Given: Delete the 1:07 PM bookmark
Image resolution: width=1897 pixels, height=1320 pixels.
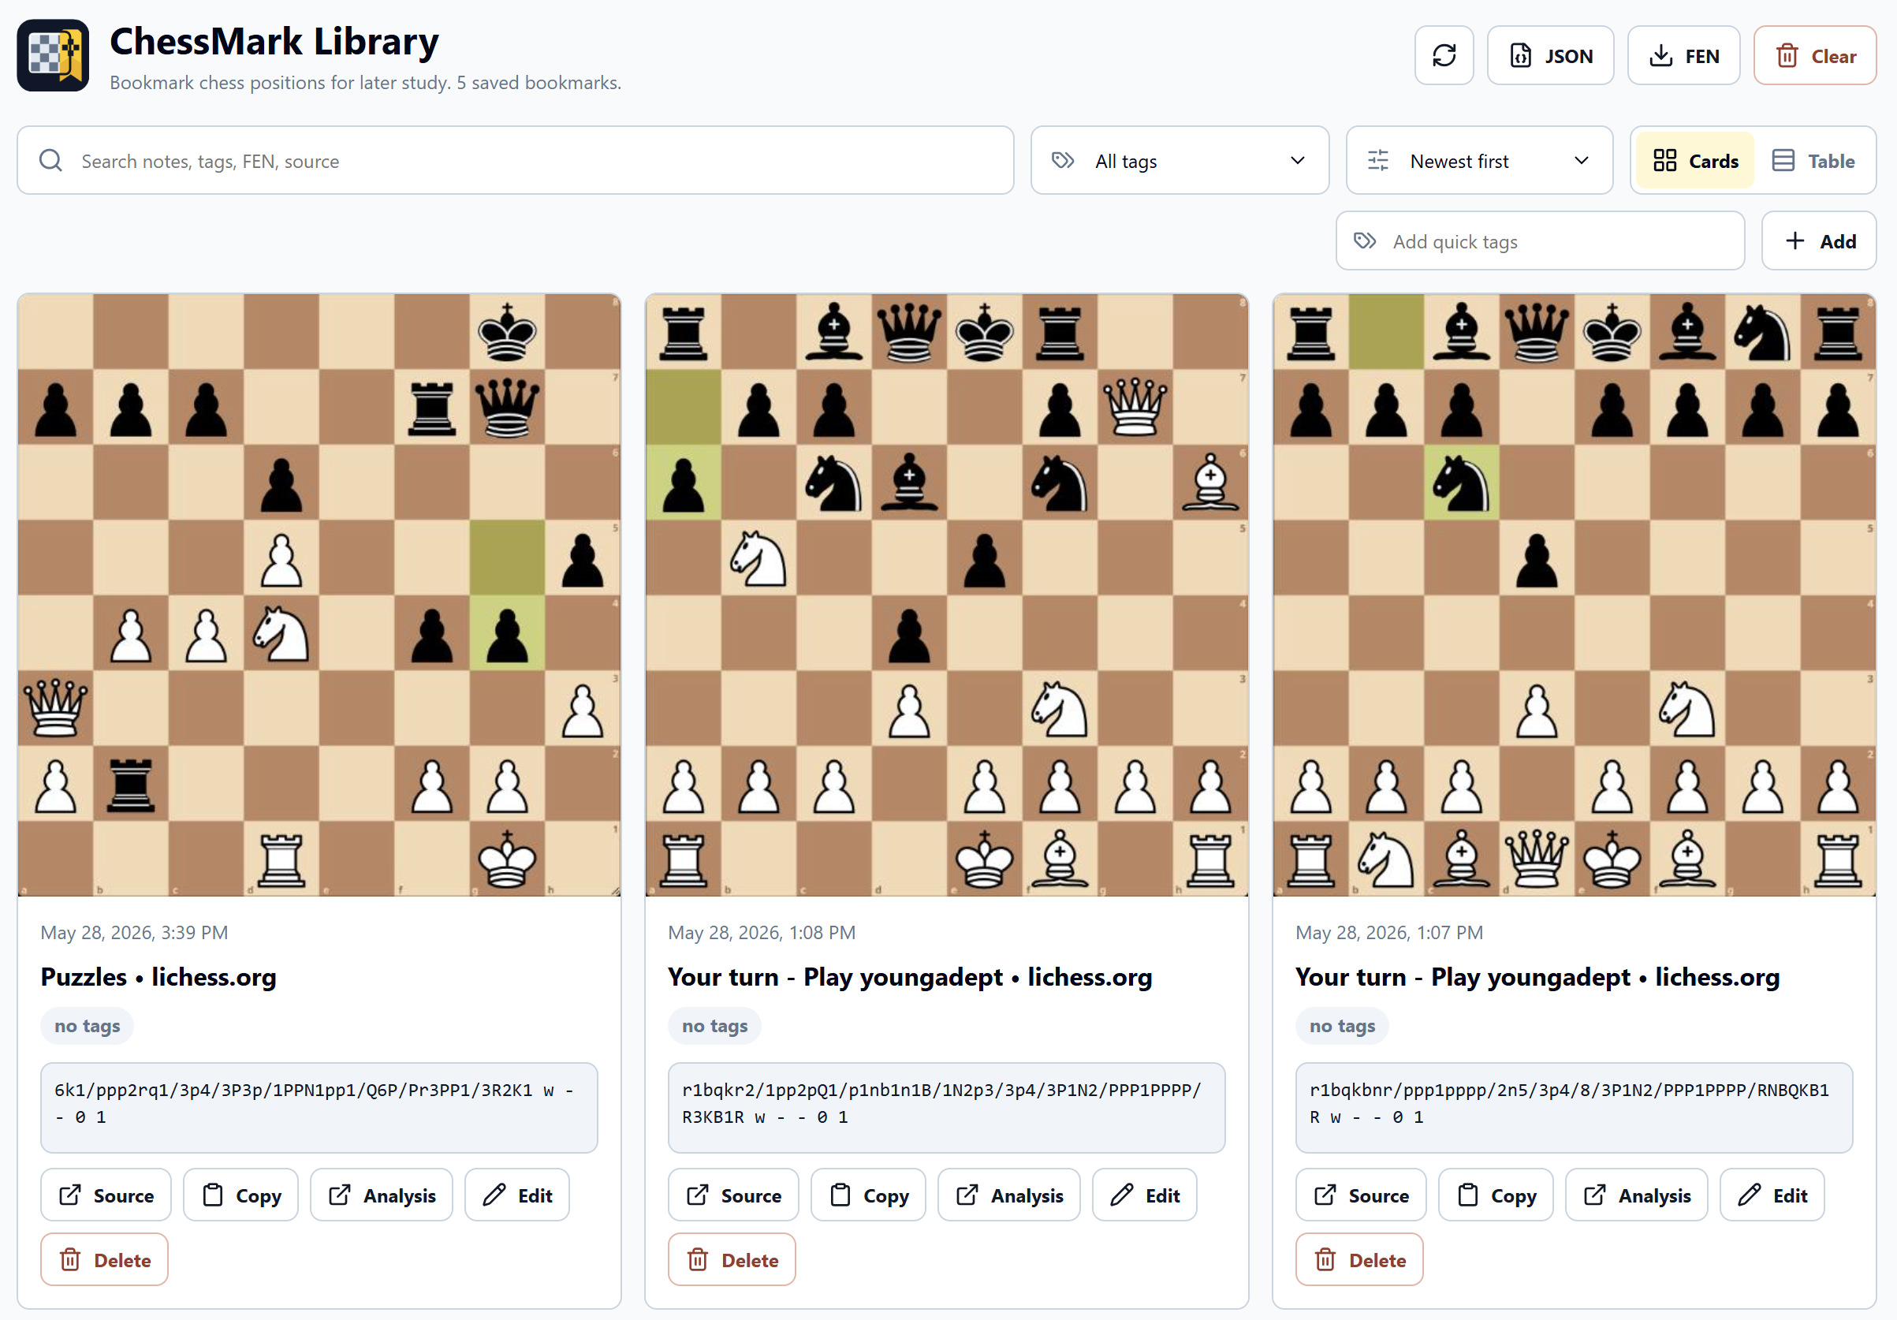Looking at the screenshot, I should tap(1359, 1258).
